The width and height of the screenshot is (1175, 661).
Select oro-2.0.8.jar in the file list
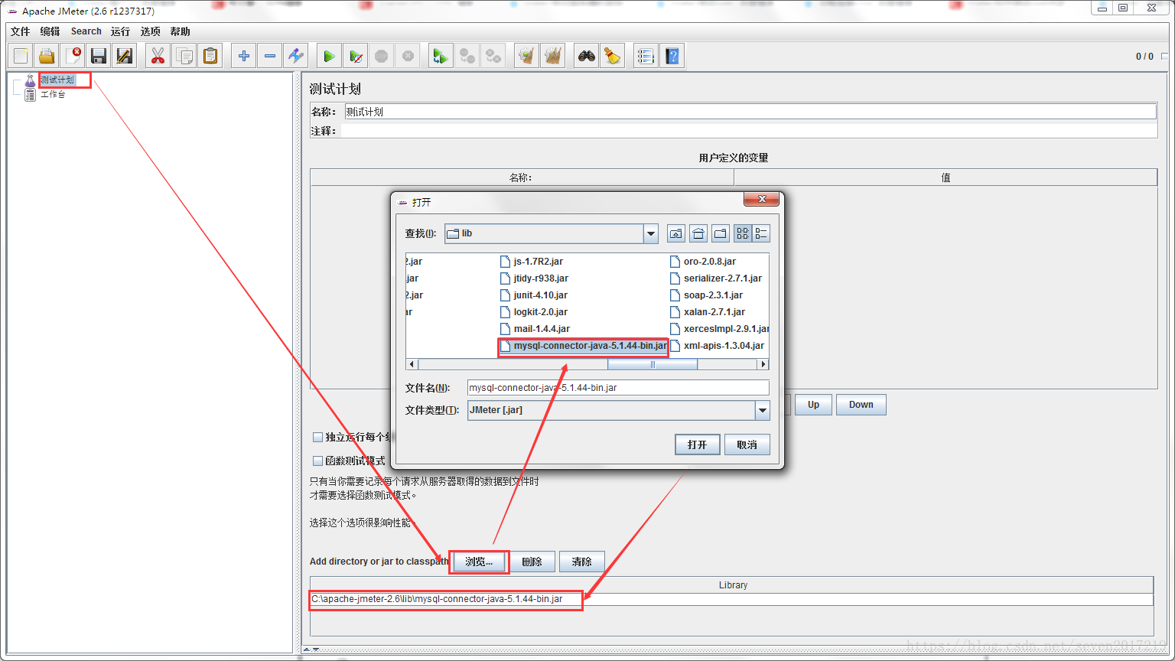(703, 262)
